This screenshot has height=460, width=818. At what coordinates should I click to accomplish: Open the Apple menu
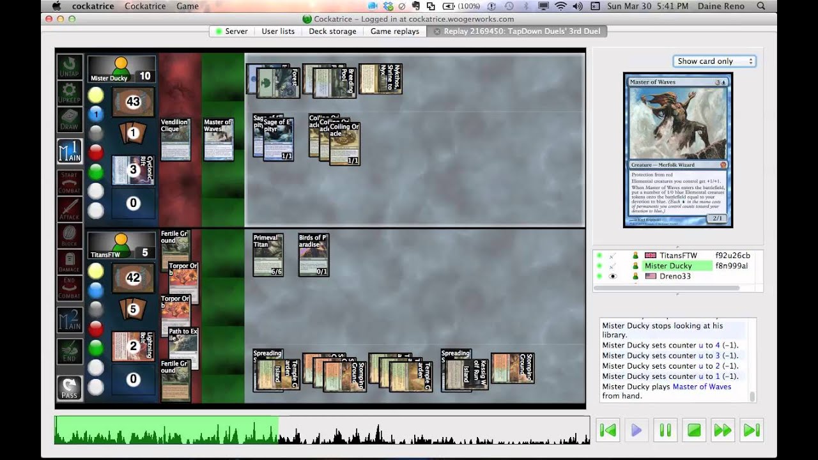(x=56, y=6)
